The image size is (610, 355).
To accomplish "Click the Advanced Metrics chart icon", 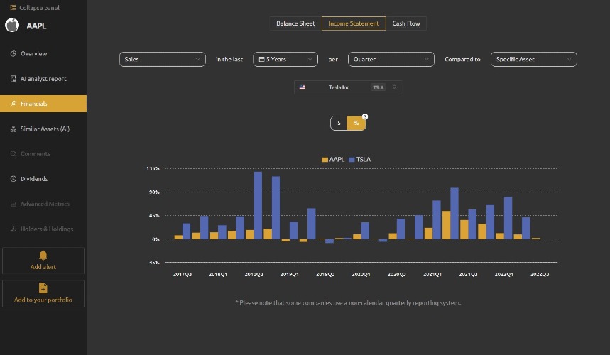I will [13, 204].
